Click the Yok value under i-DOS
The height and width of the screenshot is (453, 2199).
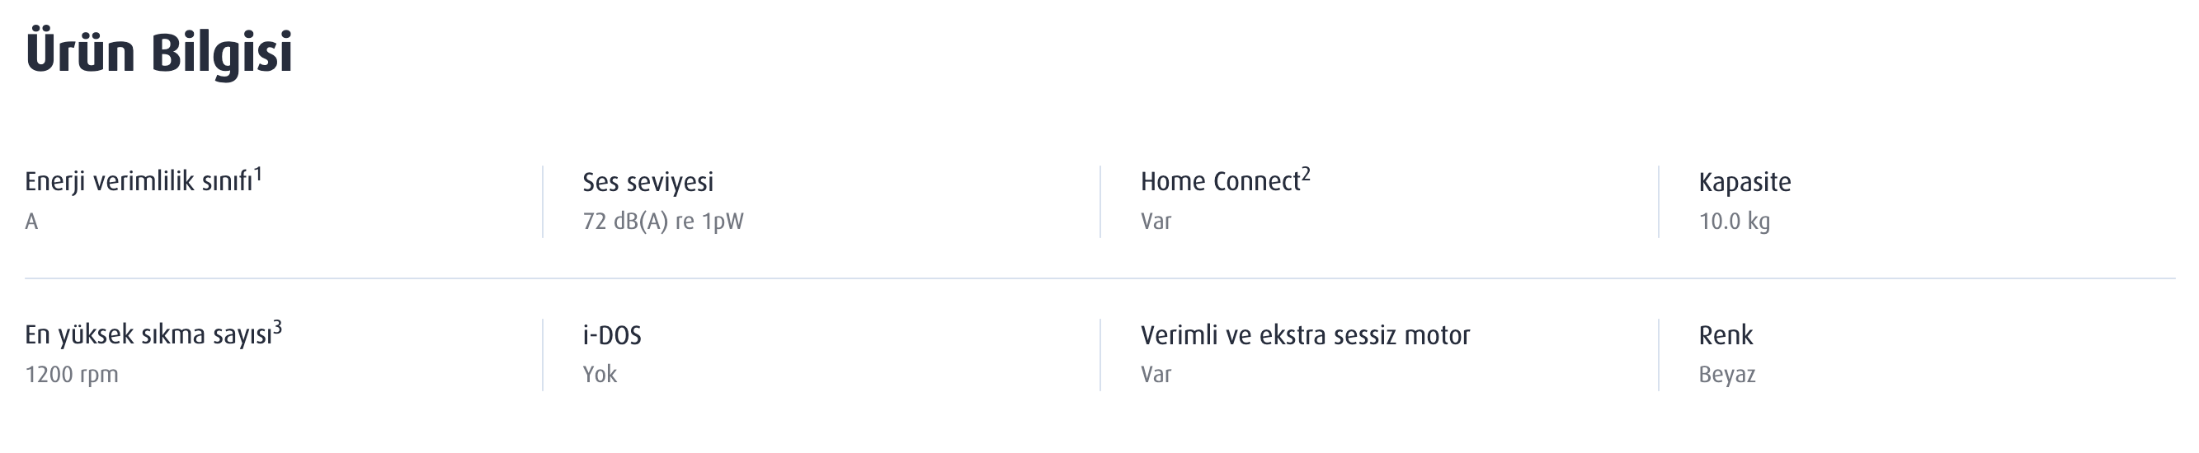600,375
